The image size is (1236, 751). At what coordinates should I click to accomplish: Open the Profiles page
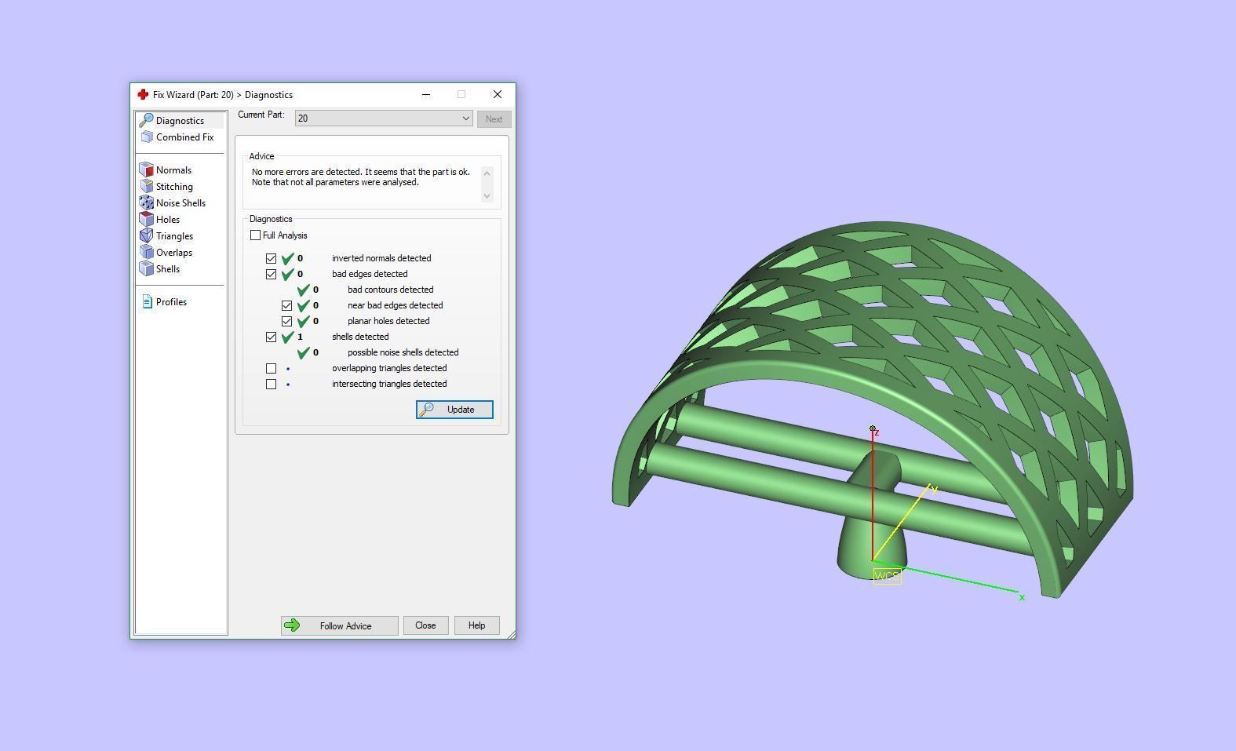click(171, 302)
